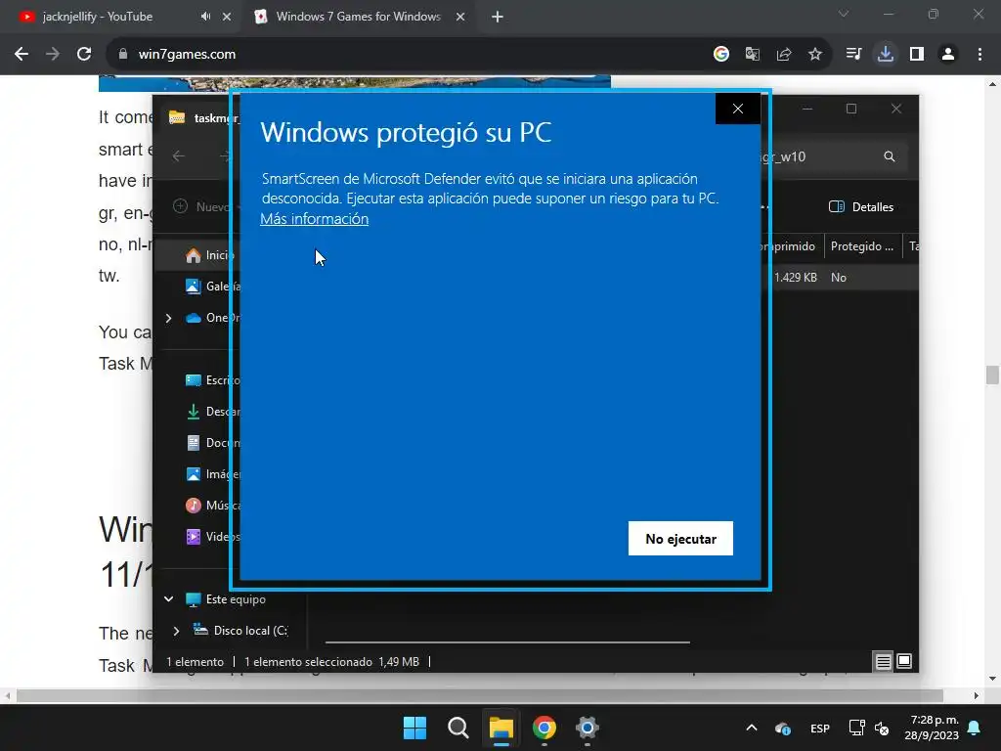Open network tray icon
This screenshot has width=1001, height=751.
click(856, 728)
